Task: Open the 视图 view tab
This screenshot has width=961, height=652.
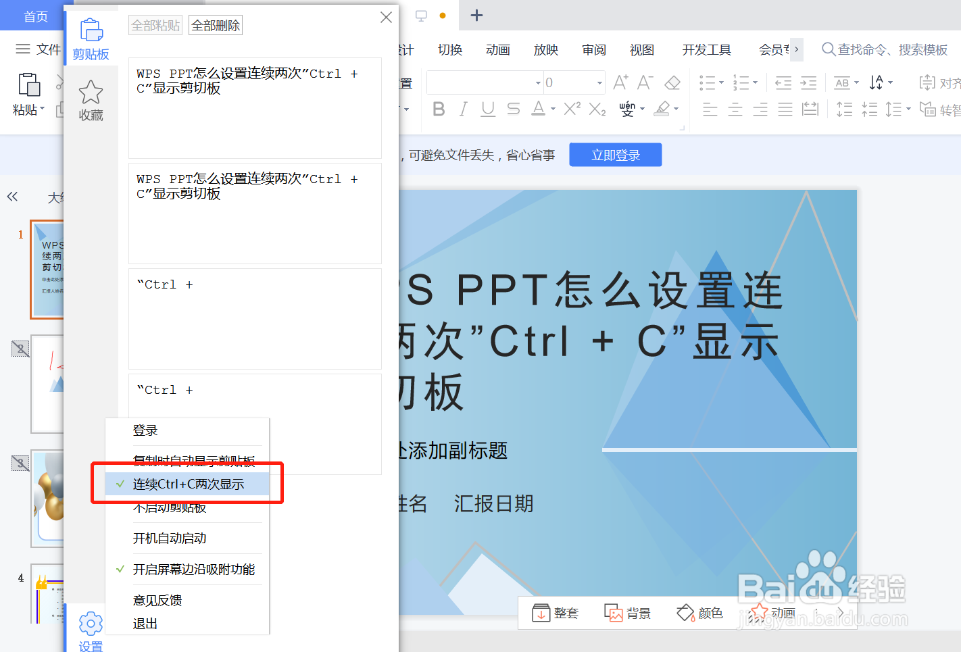Action: (x=642, y=49)
